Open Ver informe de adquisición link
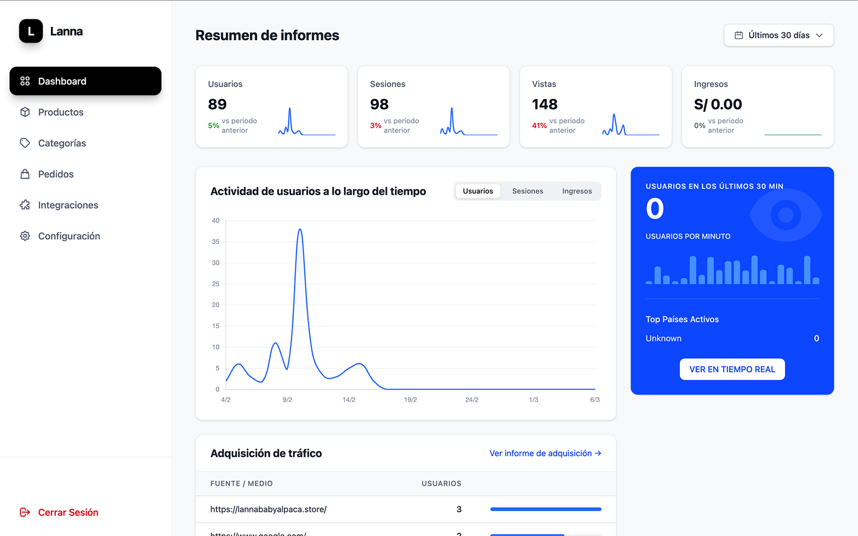Viewport: 858px width, 536px height. [x=545, y=453]
